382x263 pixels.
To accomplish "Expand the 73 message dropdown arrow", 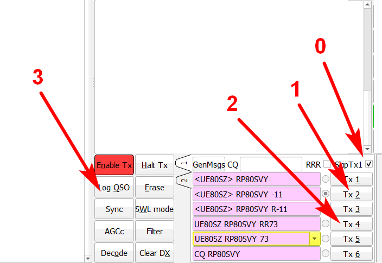I will click(x=314, y=239).
